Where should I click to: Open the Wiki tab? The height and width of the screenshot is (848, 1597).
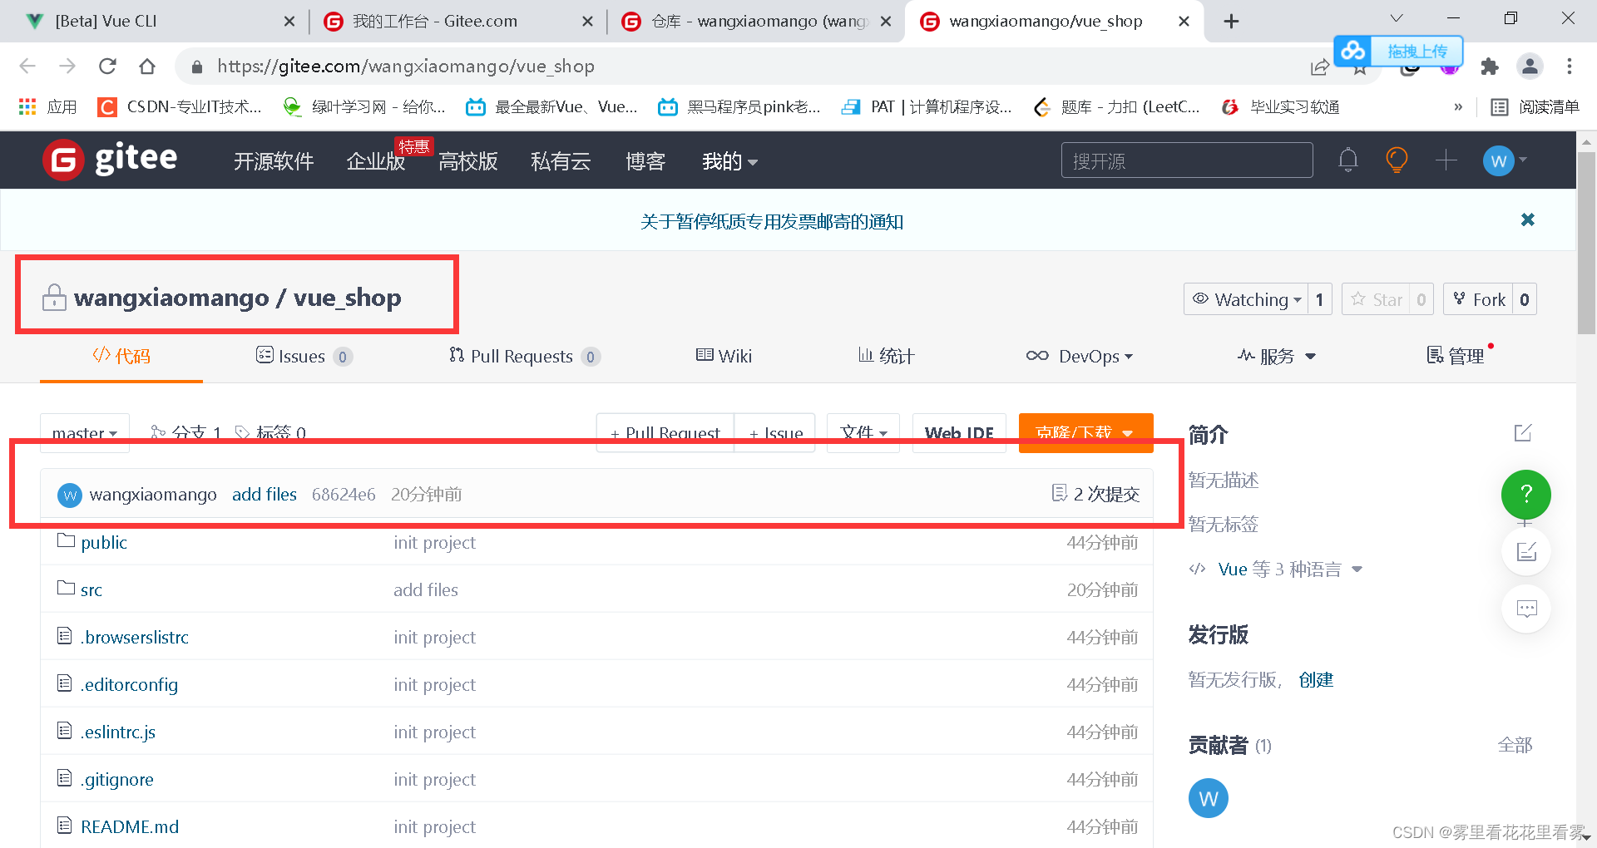pos(724,356)
